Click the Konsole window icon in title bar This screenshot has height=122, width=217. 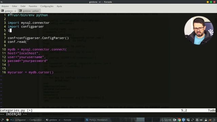[2, 2]
